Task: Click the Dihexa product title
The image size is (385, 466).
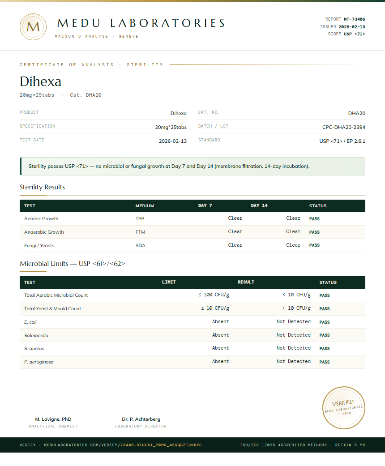Action: [x=40, y=81]
